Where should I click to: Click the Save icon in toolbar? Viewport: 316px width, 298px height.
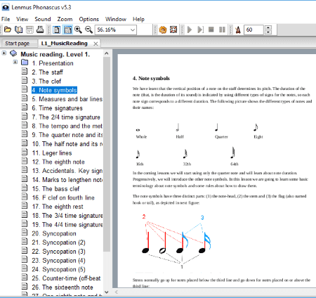point(29,30)
